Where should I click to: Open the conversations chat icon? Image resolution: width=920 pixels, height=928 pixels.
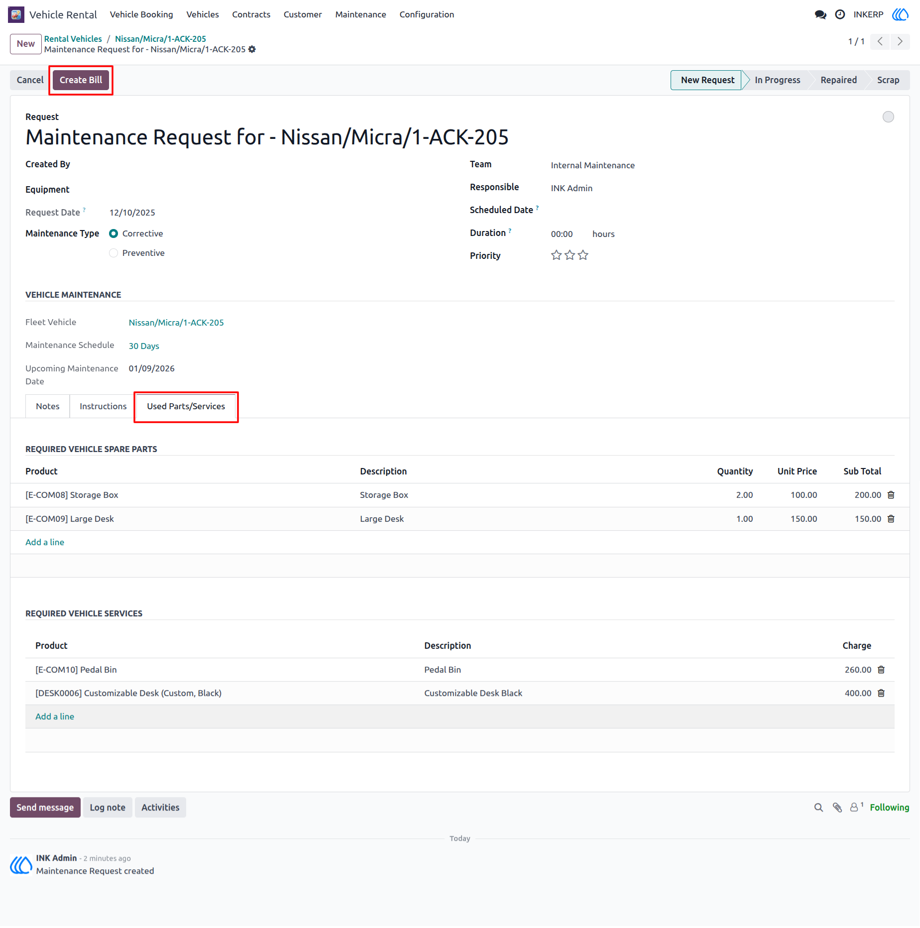click(820, 14)
